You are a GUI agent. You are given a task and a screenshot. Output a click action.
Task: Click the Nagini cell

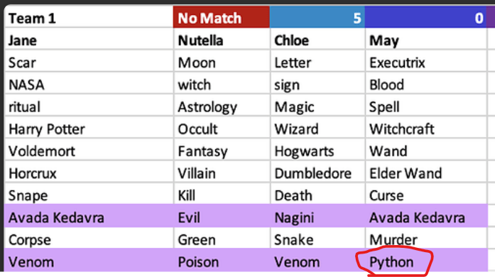[317, 217]
